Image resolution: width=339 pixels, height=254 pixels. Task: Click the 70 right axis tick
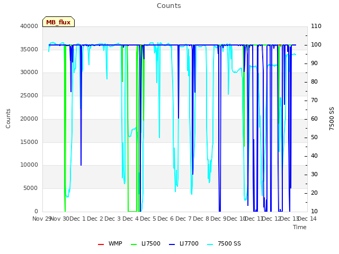coord(314,100)
